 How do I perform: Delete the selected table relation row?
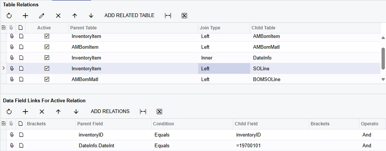pos(58,16)
